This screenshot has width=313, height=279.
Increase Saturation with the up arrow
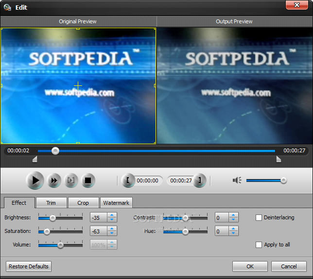[112, 229]
